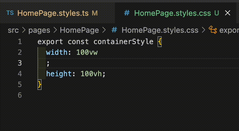Click line number 6 in the gutter

(20, 95)
